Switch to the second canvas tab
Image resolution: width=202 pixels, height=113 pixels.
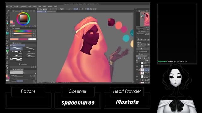click(52, 11)
